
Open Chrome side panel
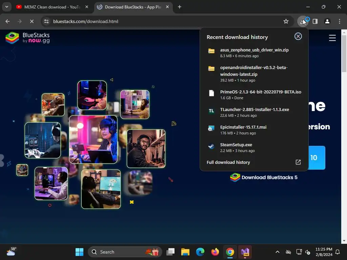point(315,21)
